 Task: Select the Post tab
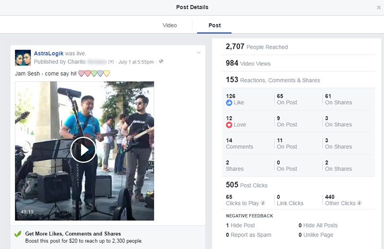click(x=215, y=25)
